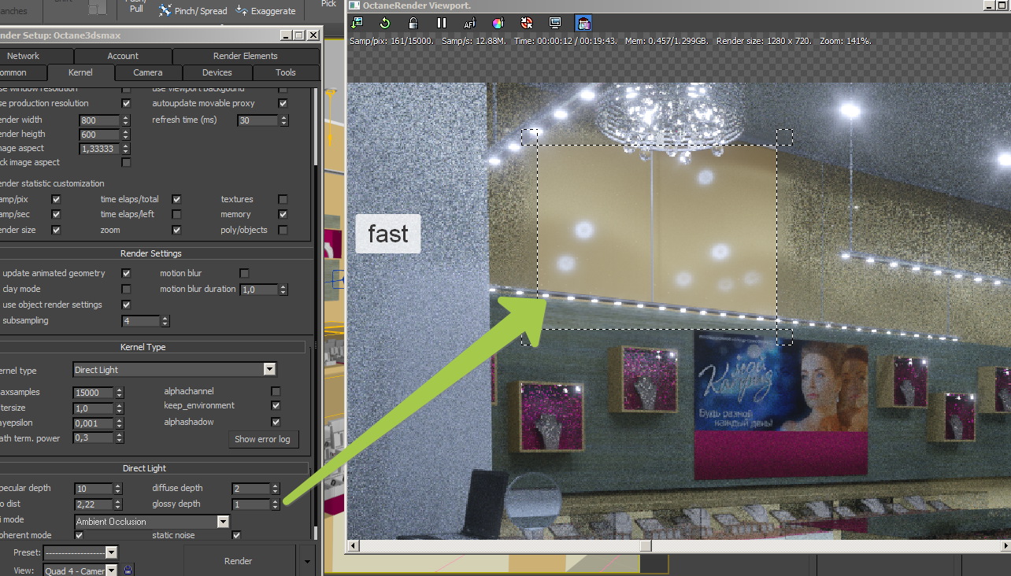Screen dimensions: 1011x576
Task: Toggle time elaps/total statistic checkbox
Action: 176,199
